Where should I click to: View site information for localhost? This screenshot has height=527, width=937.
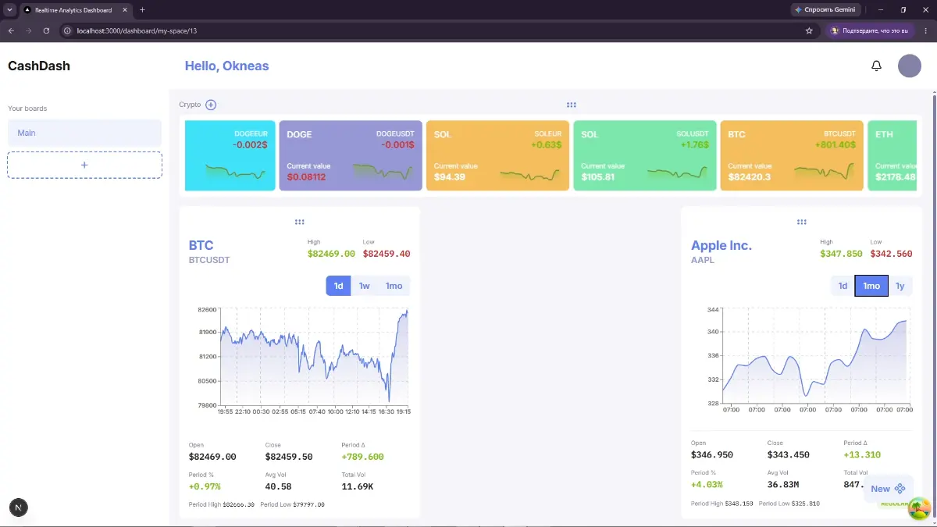[x=67, y=30]
